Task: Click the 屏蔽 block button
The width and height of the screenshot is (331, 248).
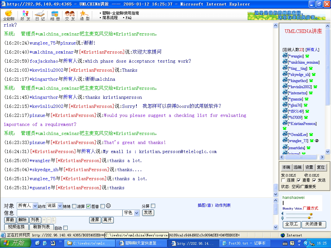Action: pos(10,220)
